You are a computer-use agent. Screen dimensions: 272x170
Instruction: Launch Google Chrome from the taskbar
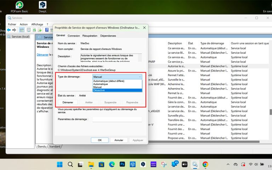205,164
